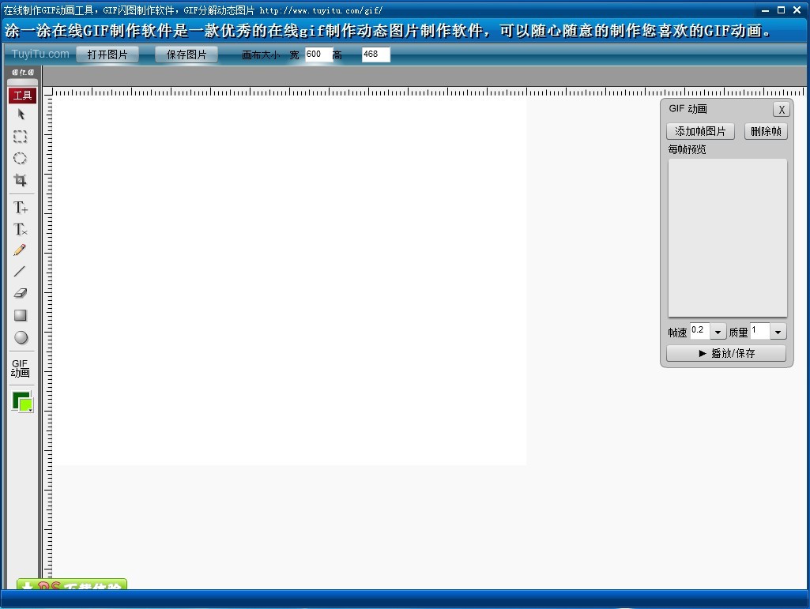810x609 pixels.
Task: Open the green foreground color swatch
Action: point(21,400)
